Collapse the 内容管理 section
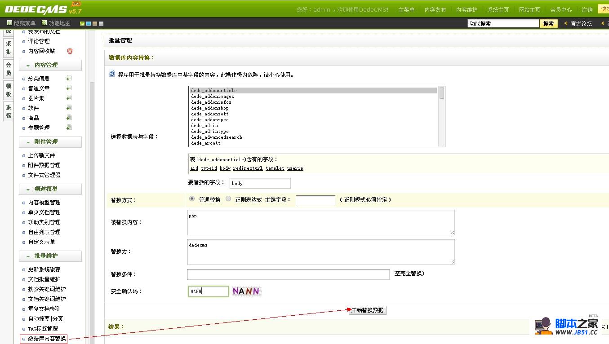Viewport: 609px width, 344px height. [x=50, y=65]
